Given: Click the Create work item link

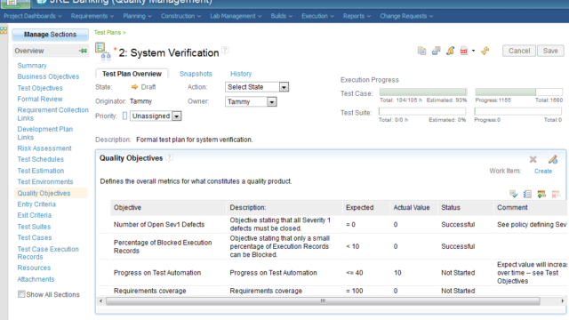Looking at the screenshot, I should coord(543,171).
